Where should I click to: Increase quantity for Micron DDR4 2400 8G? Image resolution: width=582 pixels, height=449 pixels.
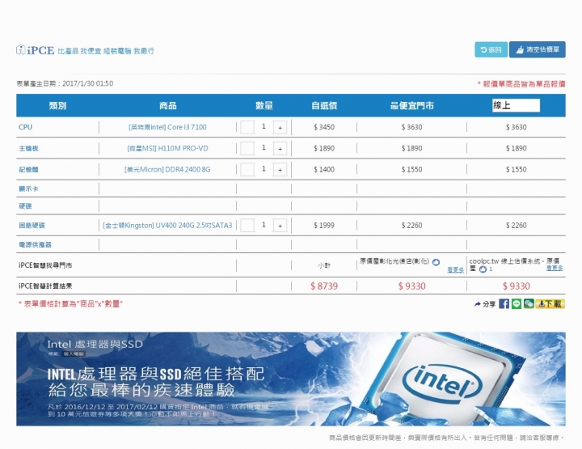pyautogui.click(x=280, y=170)
